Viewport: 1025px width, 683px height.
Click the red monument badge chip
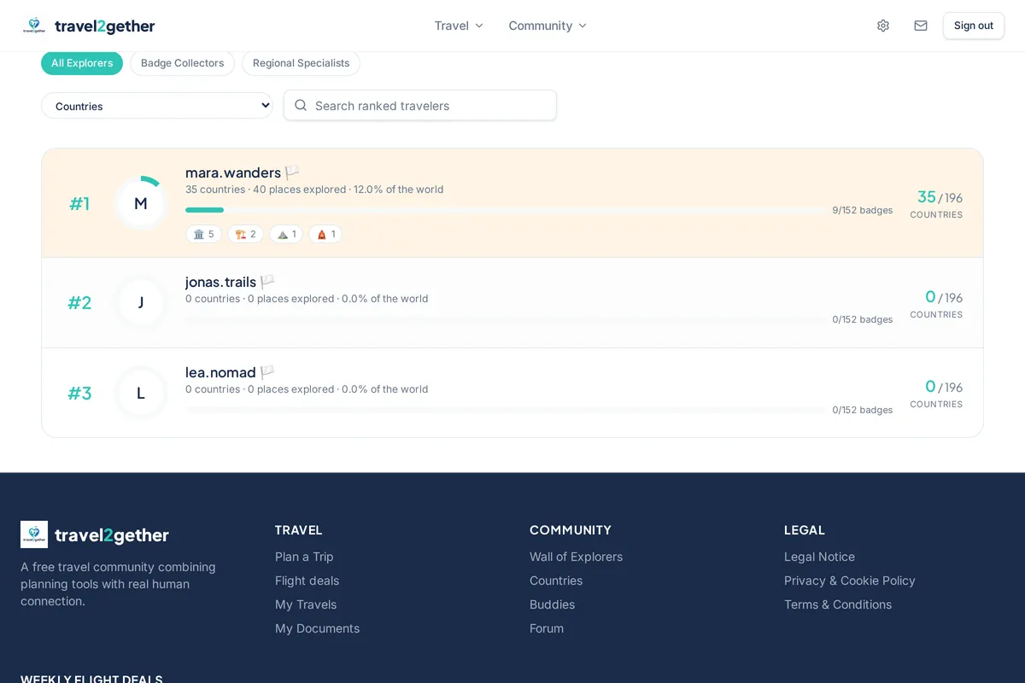[x=325, y=234]
